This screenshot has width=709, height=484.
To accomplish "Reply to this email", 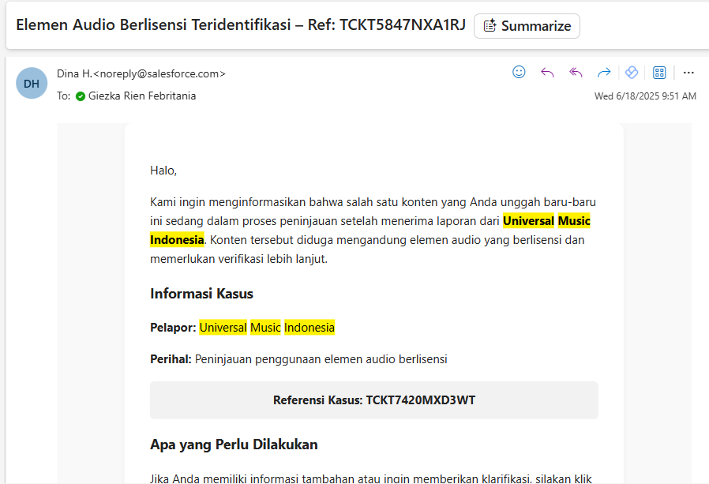I will coord(547,73).
